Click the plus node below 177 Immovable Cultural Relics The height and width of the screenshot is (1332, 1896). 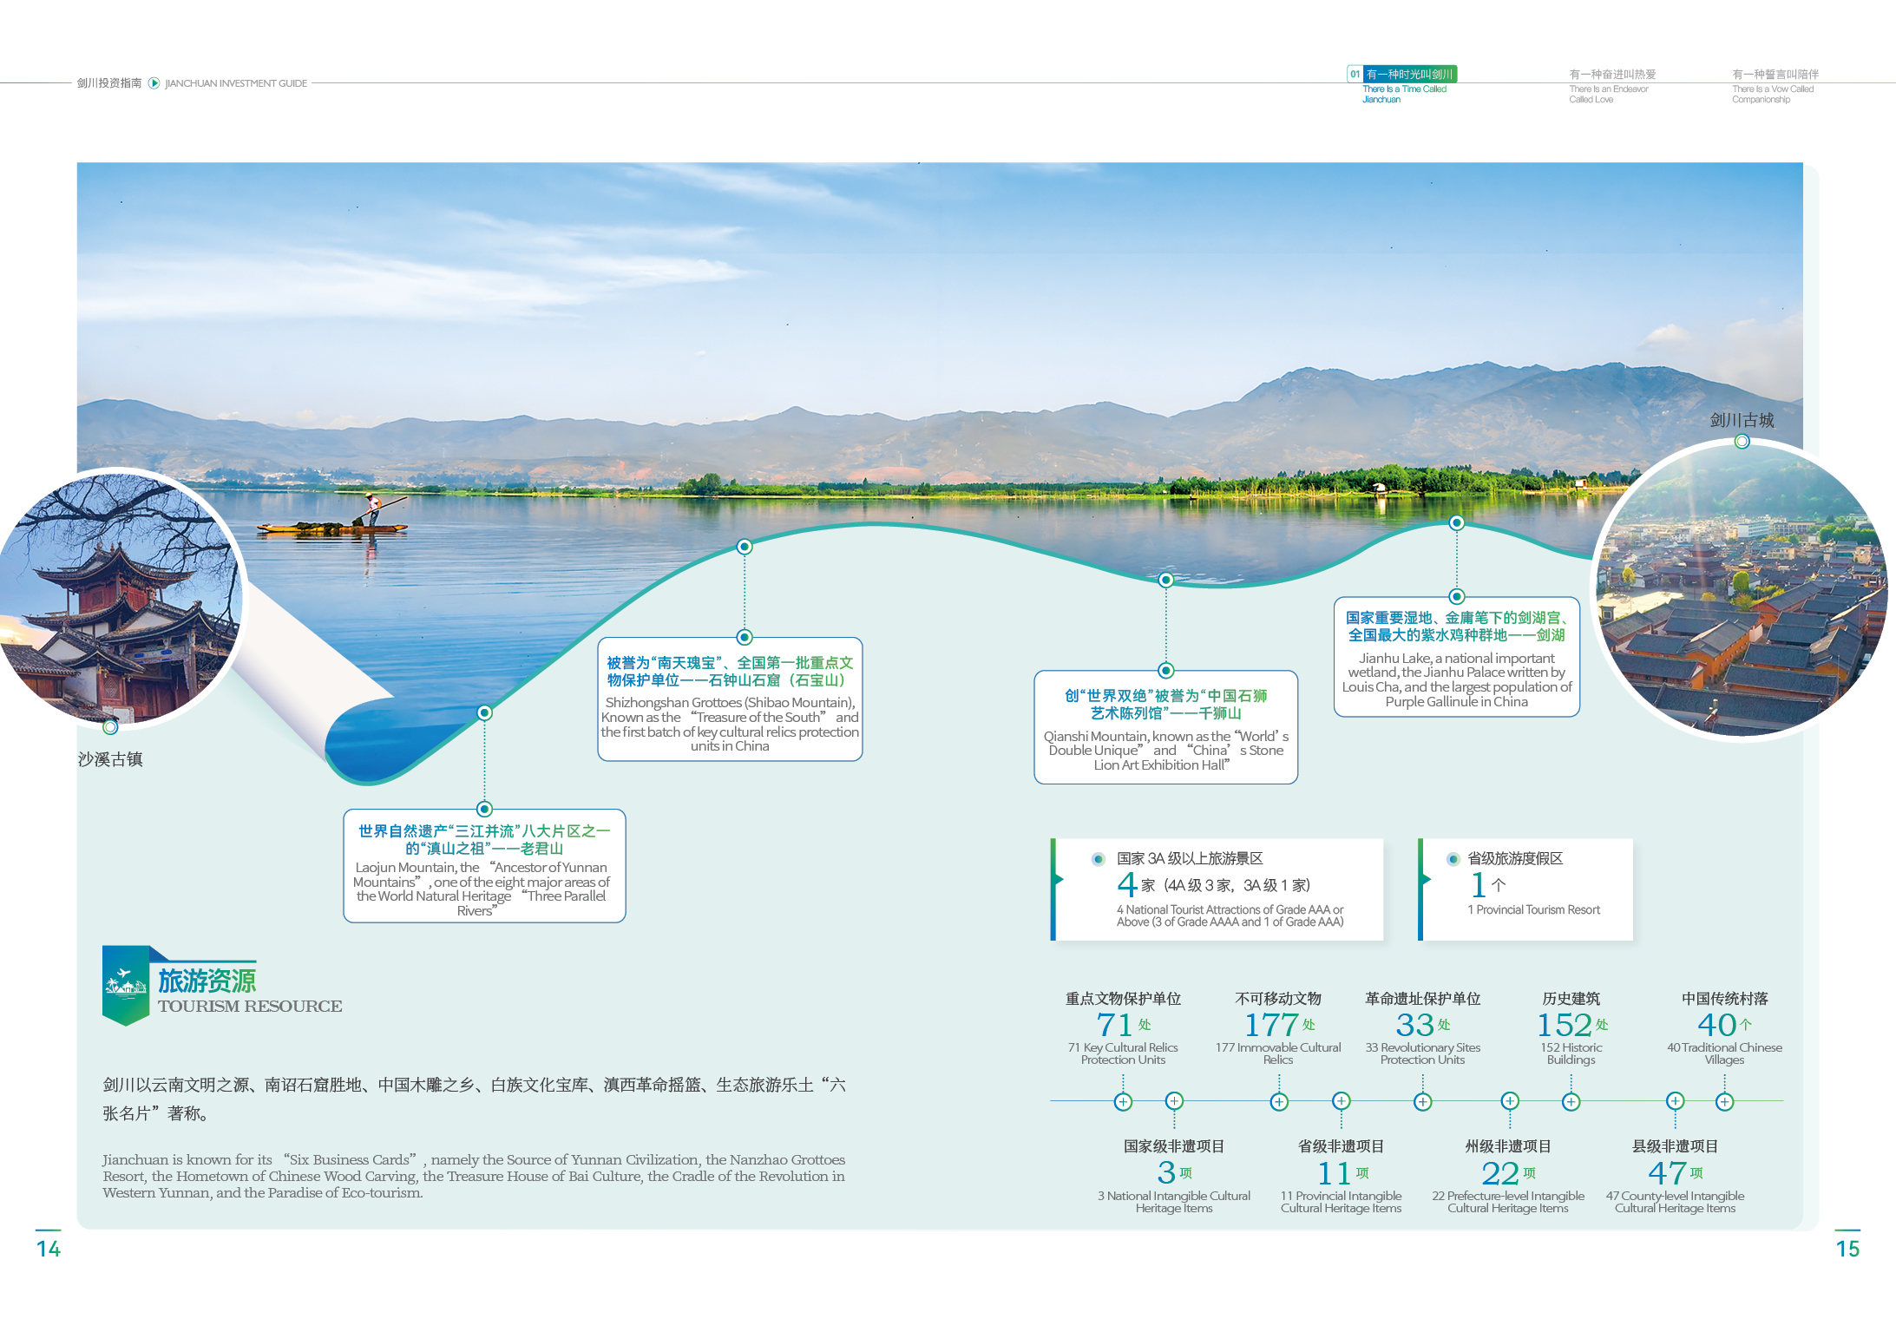click(1279, 1102)
